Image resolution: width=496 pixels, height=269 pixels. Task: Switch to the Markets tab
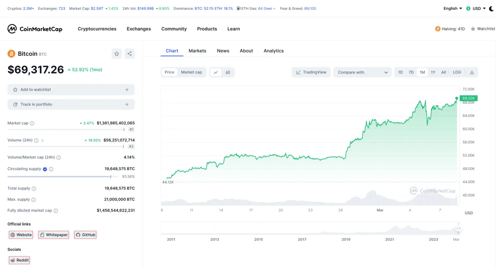[x=197, y=51]
